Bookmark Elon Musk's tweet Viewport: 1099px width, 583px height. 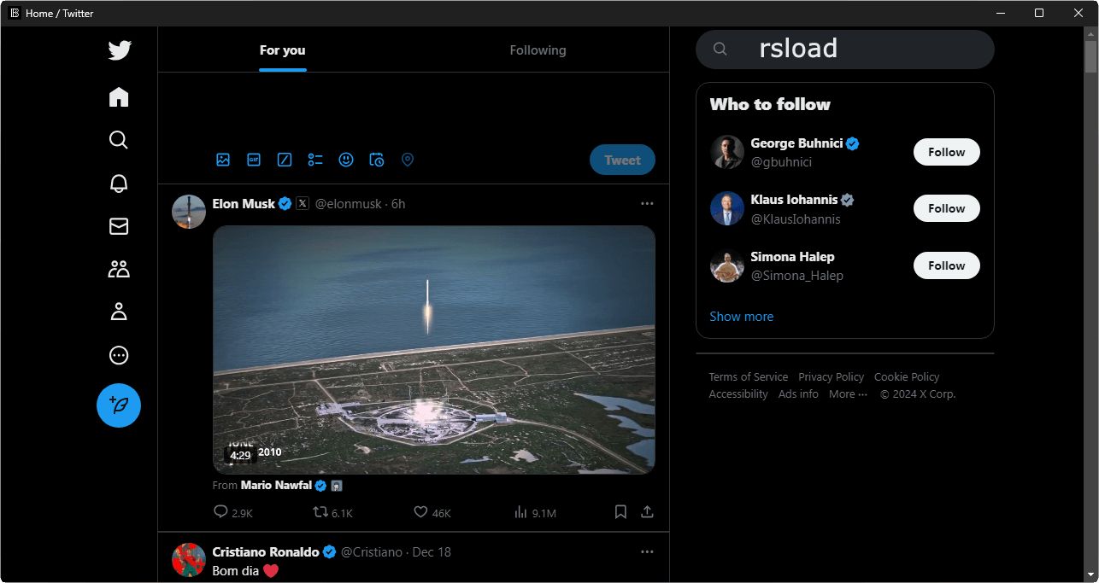click(621, 512)
